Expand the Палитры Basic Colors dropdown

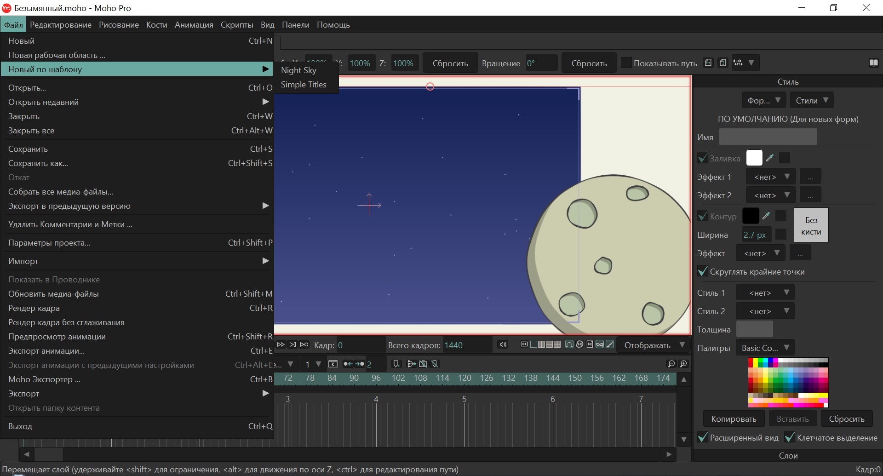[765, 348]
